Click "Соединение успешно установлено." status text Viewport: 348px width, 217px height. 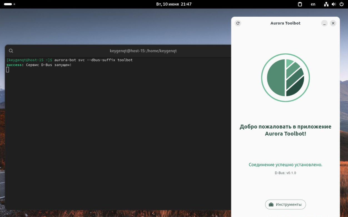click(x=285, y=165)
